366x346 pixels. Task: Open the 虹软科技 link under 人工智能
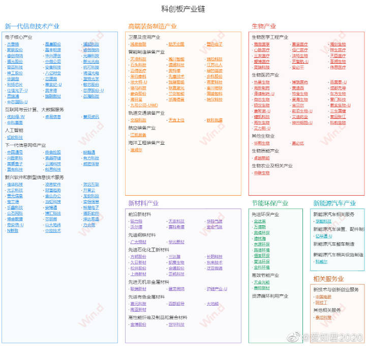click(x=15, y=137)
